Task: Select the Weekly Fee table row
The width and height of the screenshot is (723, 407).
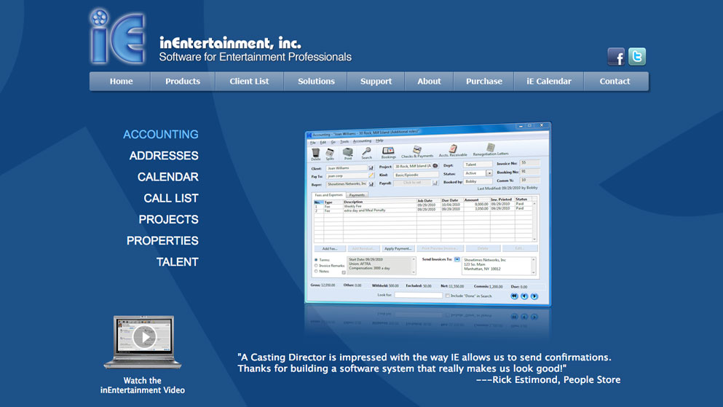Action: pos(423,205)
